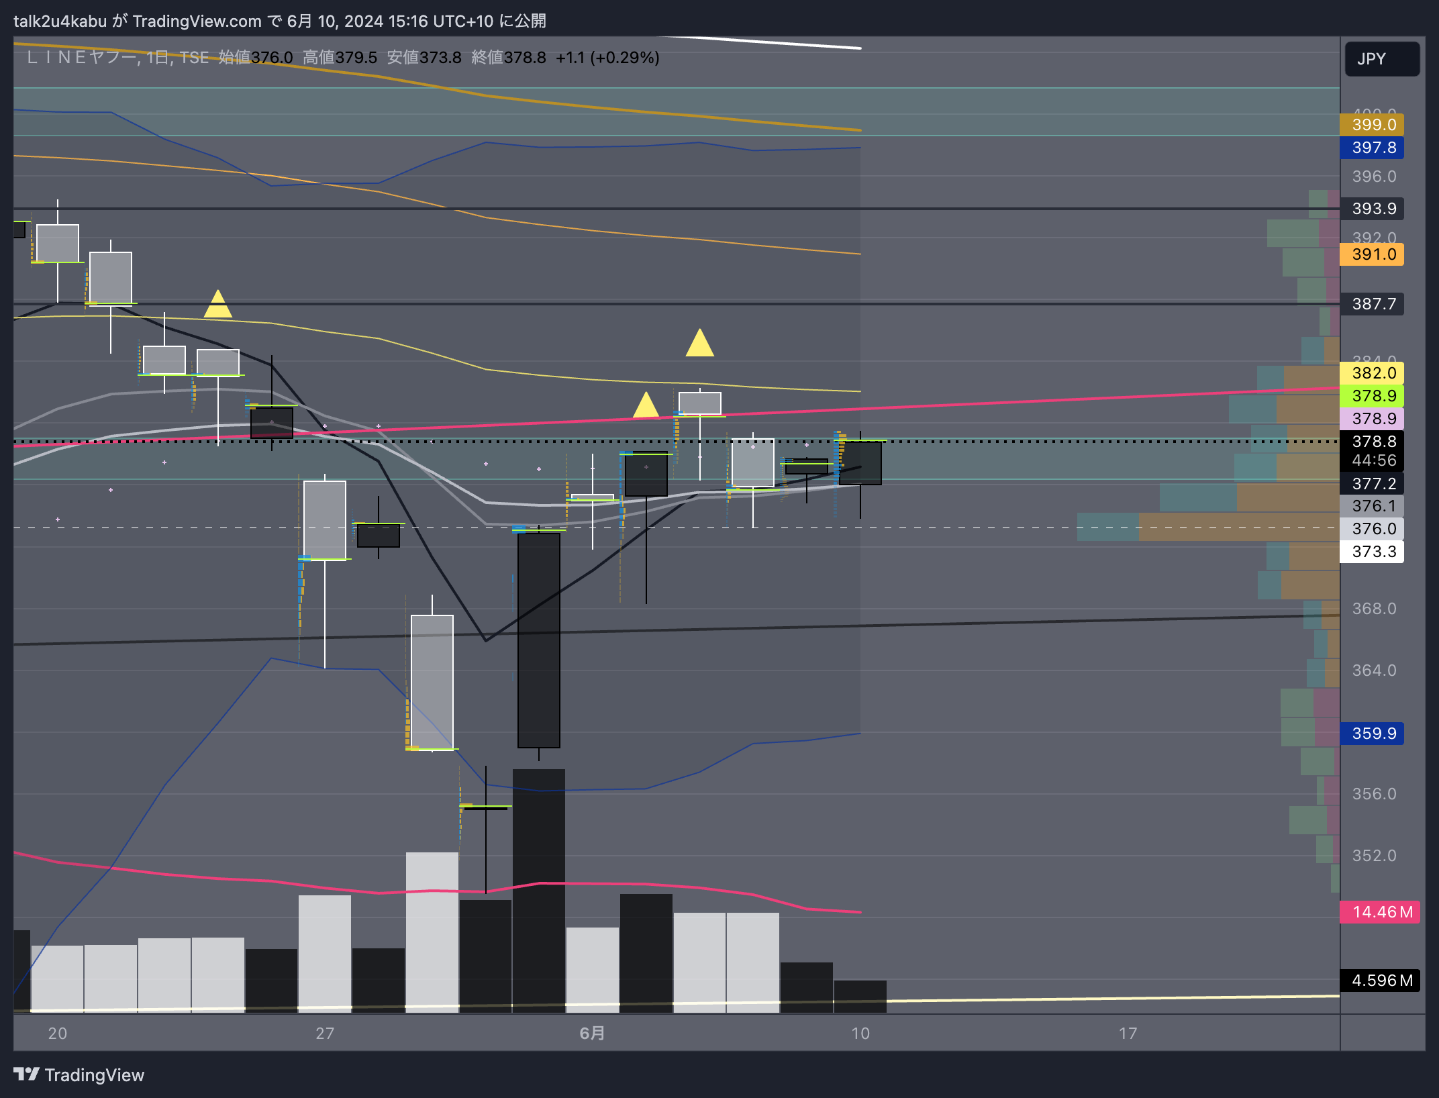Image resolution: width=1439 pixels, height=1098 pixels.
Task: Click the 27 date on the time axis
Action: coord(325,1033)
